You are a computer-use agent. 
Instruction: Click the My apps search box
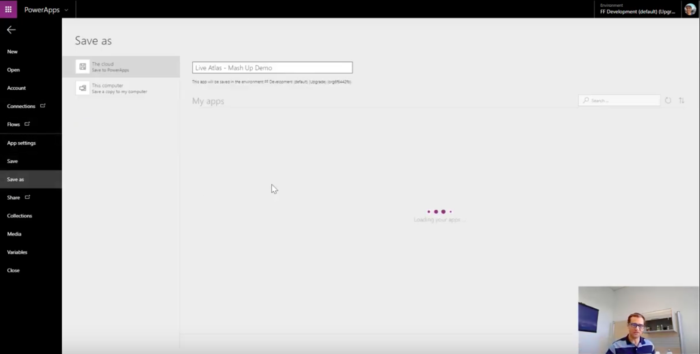pyautogui.click(x=619, y=101)
